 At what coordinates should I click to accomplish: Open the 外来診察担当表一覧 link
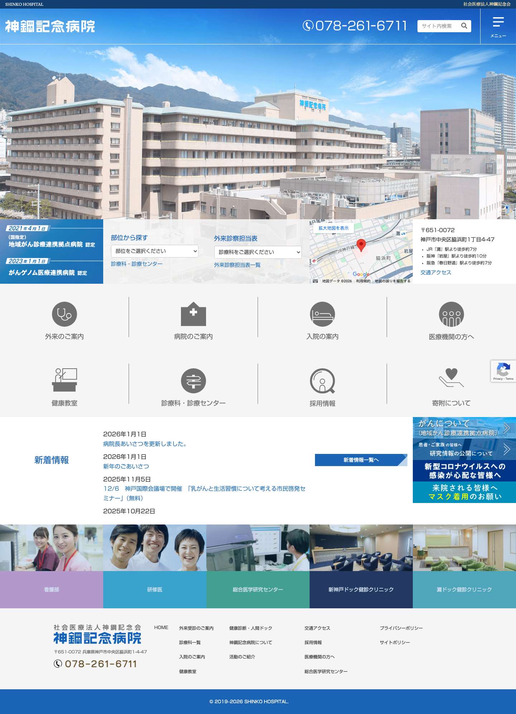pyautogui.click(x=237, y=265)
